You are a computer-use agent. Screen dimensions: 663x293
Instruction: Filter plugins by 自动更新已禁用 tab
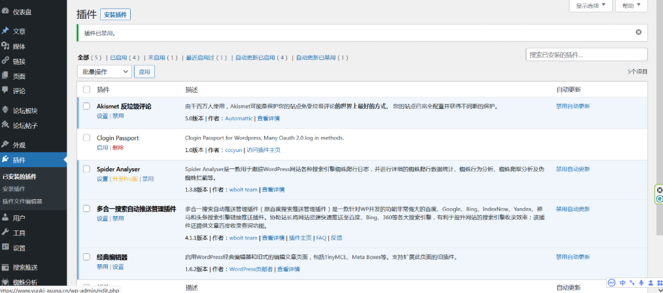316,57
